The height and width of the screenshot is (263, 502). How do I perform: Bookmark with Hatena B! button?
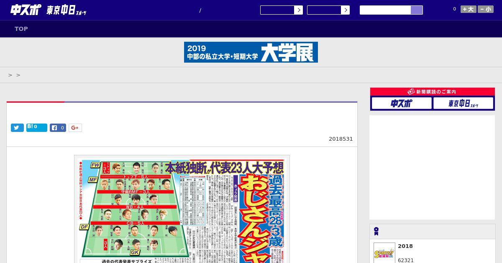(37, 127)
